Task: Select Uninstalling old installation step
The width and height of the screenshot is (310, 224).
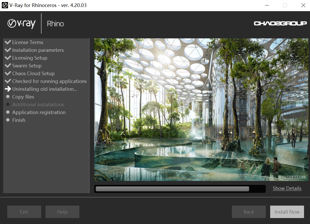Action: [45, 89]
